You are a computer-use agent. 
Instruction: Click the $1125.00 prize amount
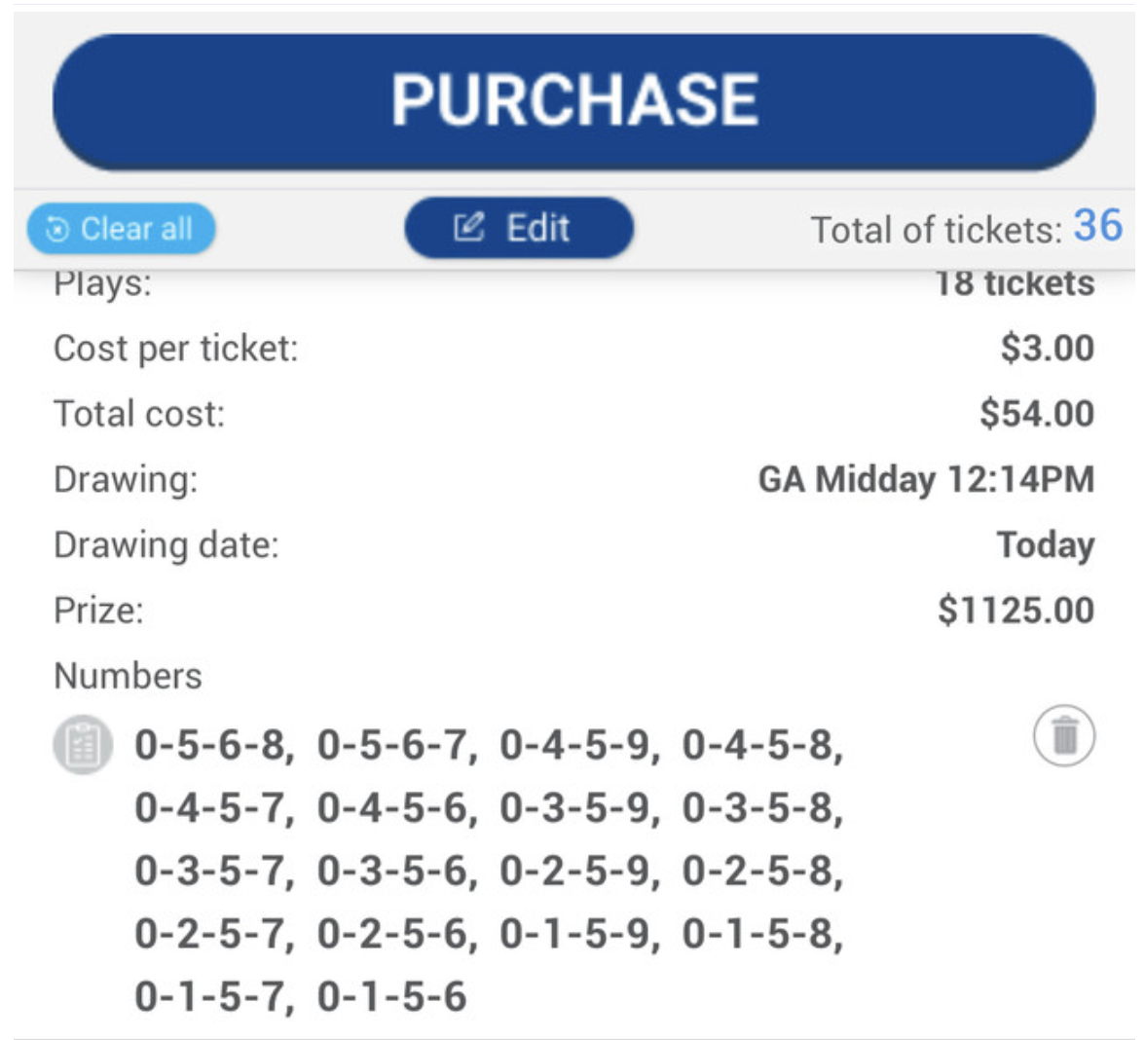pyautogui.click(x=1016, y=610)
